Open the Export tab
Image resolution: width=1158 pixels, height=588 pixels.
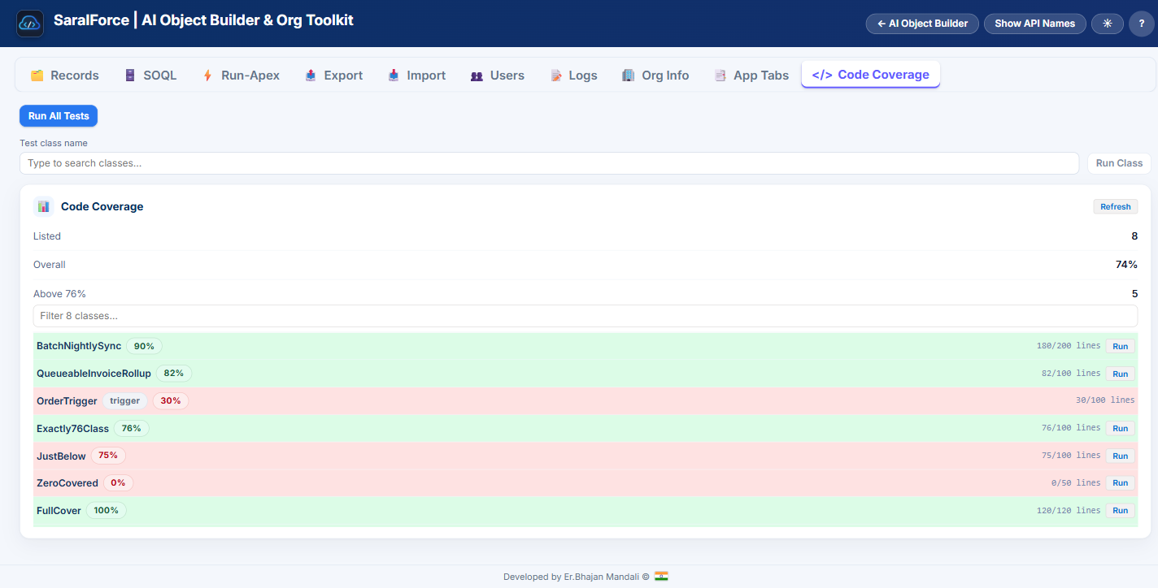333,75
